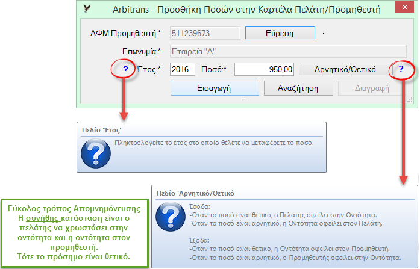The height and width of the screenshot is (269, 420).
Task: Click the large question icon in the Πεδίο 'Έτος' tooltip
Action: pos(96,153)
